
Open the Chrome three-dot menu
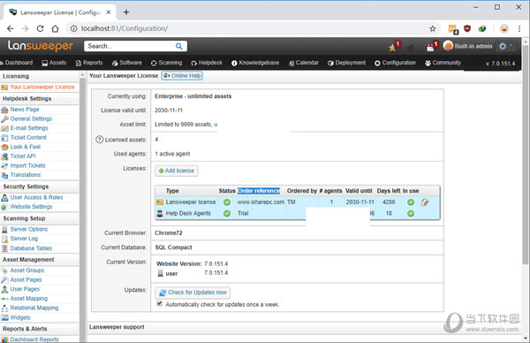pyautogui.click(x=519, y=29)
